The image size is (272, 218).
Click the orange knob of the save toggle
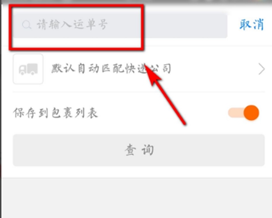251,113
